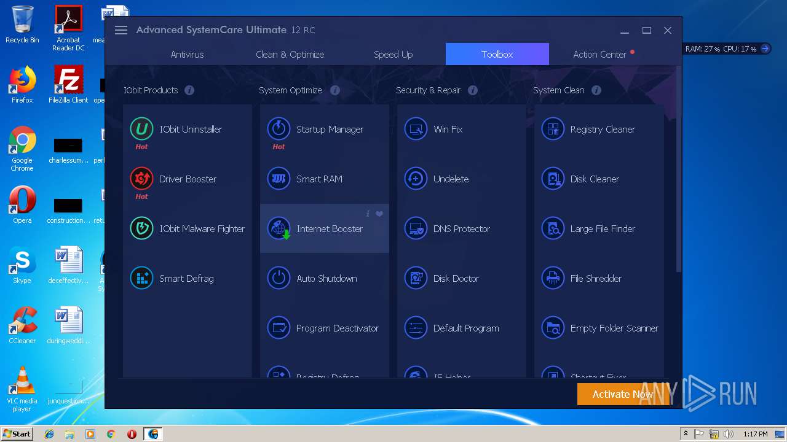Open Program Deactivator icon
The width and height of the screenshot is (787, 442).
(279, 328)
